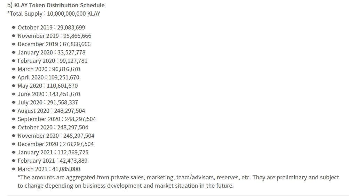Screen dimensions: 349x196
Task: Click the May 2020 amount 110,601,670
Action: 62,86
